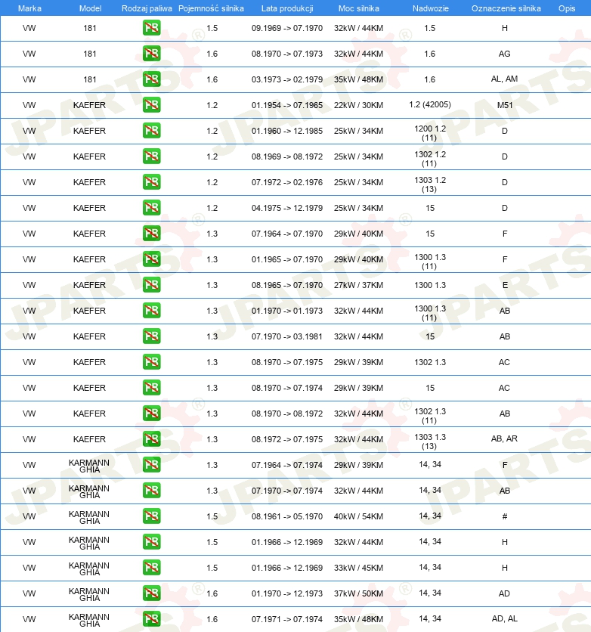Select the date cell '01.1954 -> 07.1965'
Image resolution: width=591 pixels, height=632 pixels.
(x=287, y=105)
